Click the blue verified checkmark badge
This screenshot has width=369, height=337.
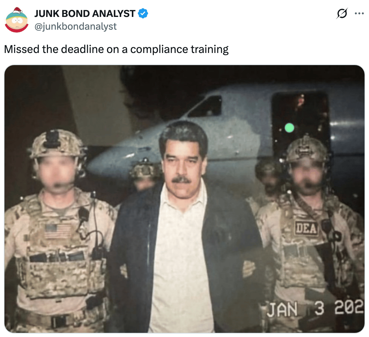pyautogui.click(x=143, y=13)
